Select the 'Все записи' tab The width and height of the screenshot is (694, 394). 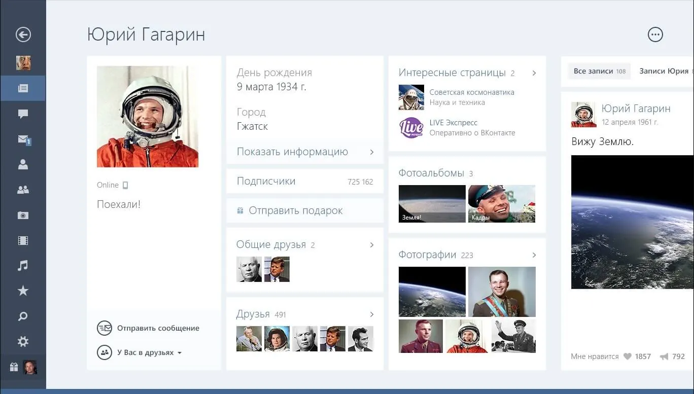[x=599, y=71]
